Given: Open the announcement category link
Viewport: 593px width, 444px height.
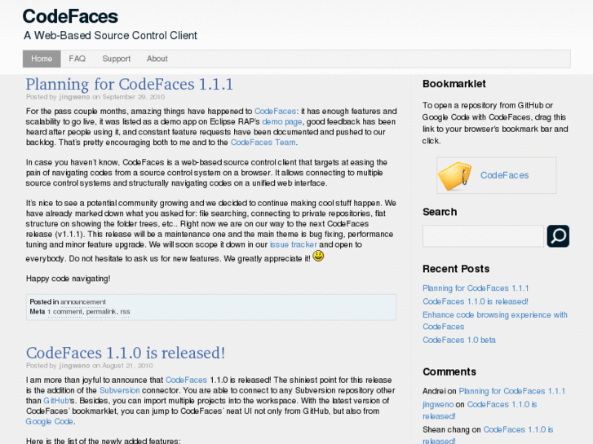Looking at the screenshot, I should pos(83,302).
